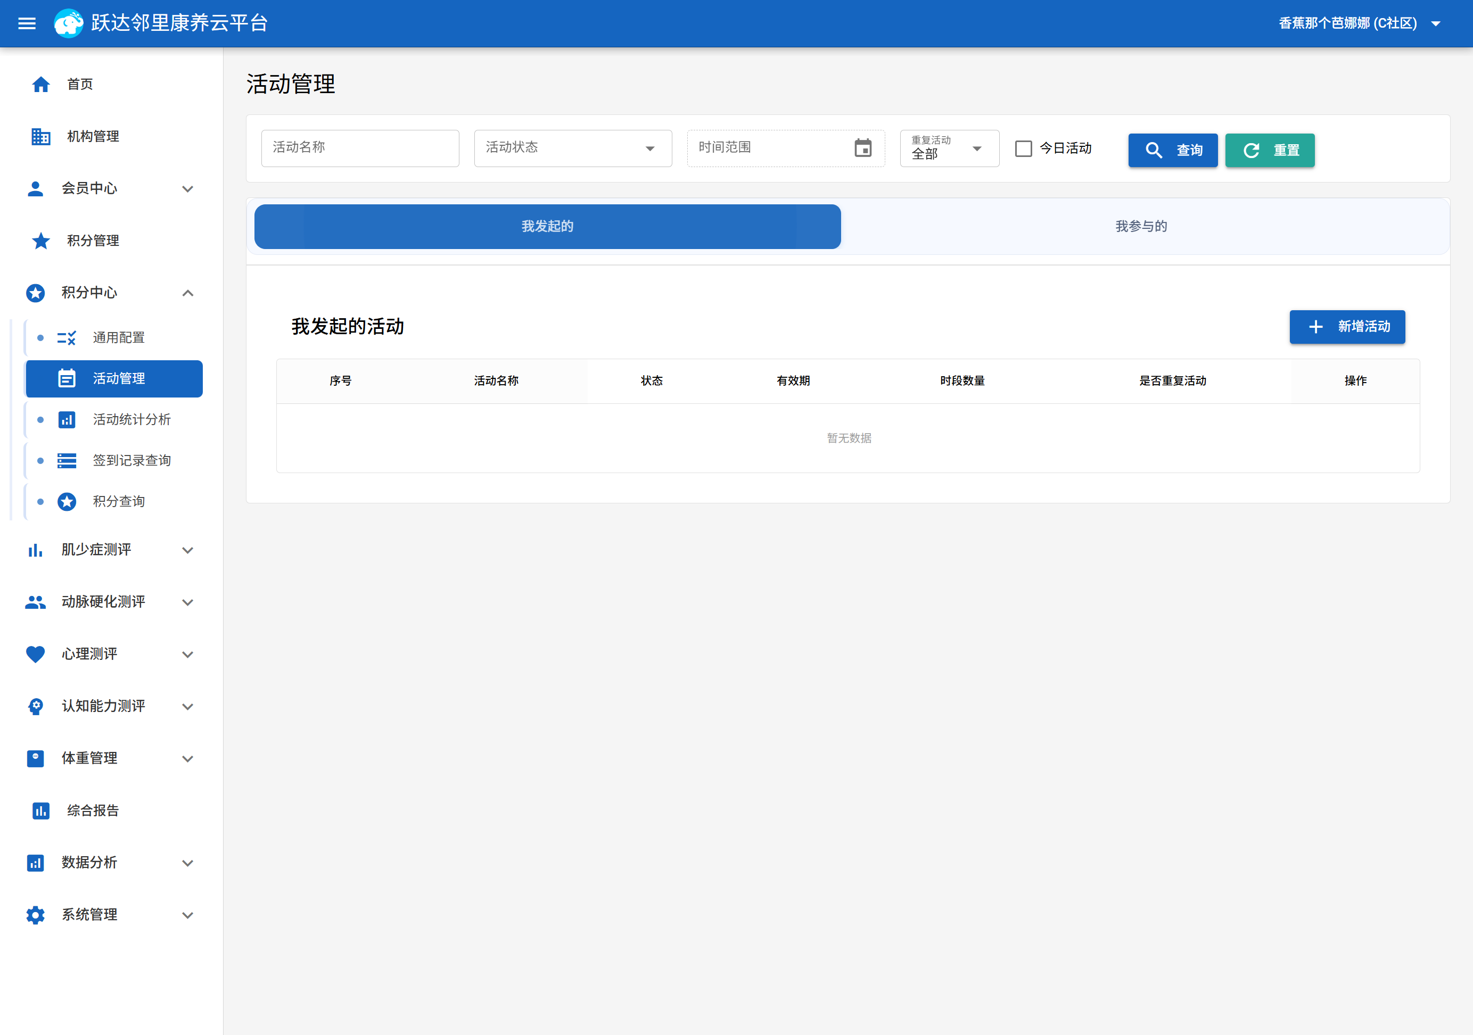Click the 新增活动 button
Viewport: 1473px width, 1035px height.
point(1347,326)
